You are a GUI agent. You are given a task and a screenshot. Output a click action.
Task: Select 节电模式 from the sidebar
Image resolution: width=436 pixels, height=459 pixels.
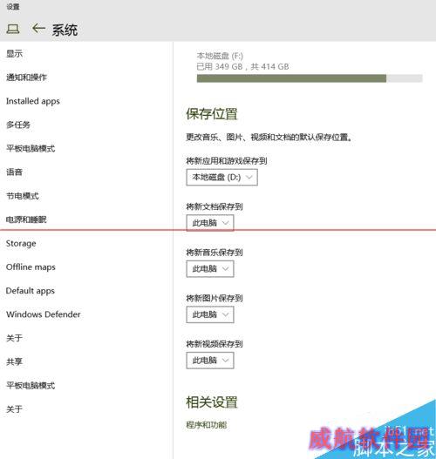[23, 196]
